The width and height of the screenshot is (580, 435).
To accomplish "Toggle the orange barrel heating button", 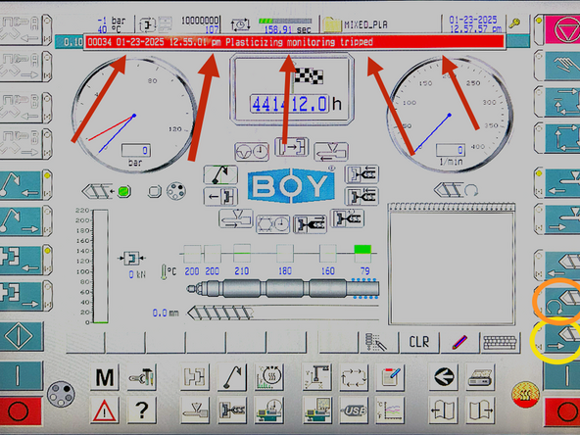I will point(525,394).
